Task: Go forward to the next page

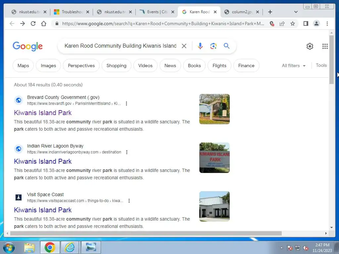Action: point(23,23)
